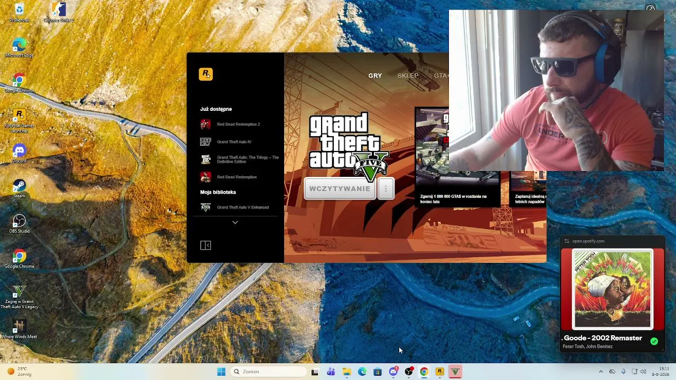Open the 1 000 000 GTA$ giveaway news card
The image size is (676, 380).
(457, 157)
